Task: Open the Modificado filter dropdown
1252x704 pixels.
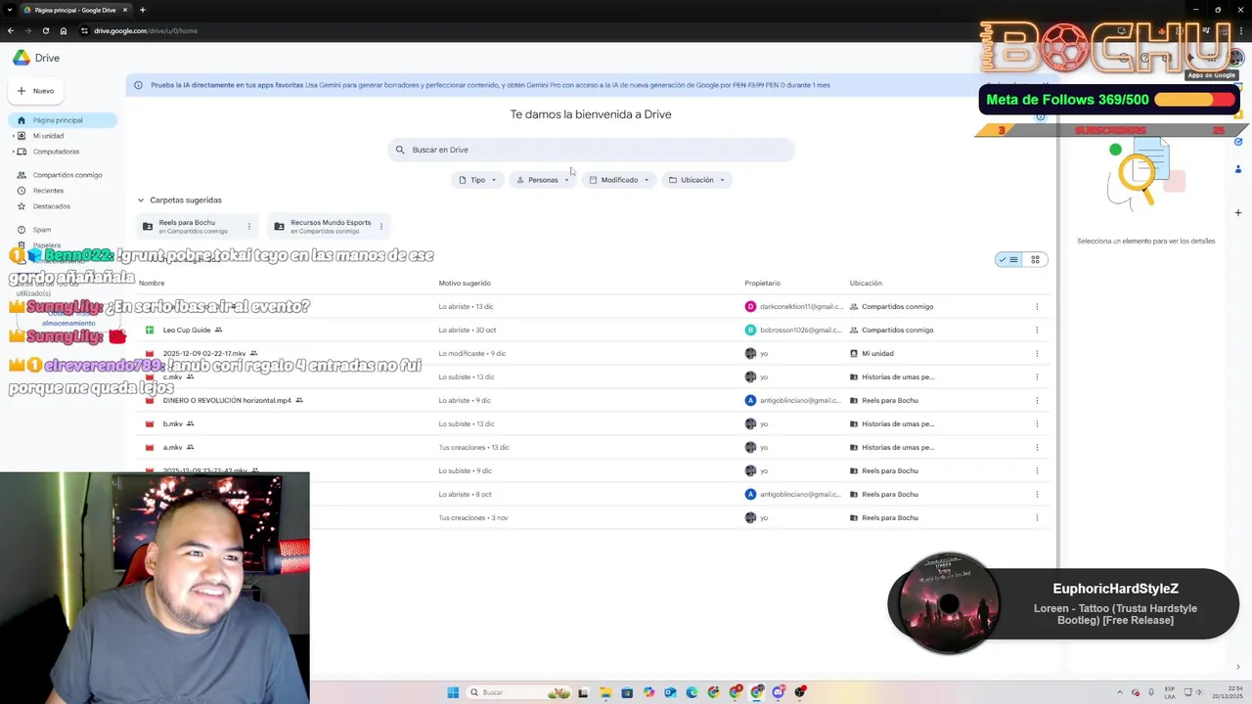Action: (619, 180)
